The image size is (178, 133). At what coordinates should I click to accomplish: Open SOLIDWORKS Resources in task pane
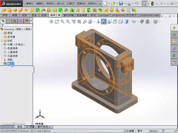(174, 28)
